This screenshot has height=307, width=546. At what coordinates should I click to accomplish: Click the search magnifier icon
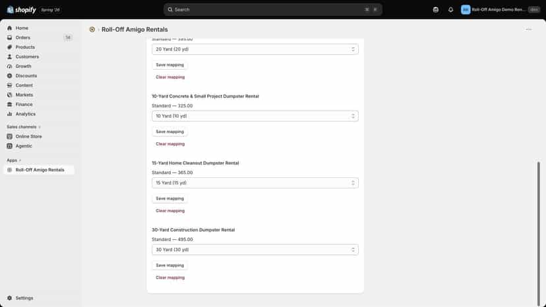pos(170,10)
